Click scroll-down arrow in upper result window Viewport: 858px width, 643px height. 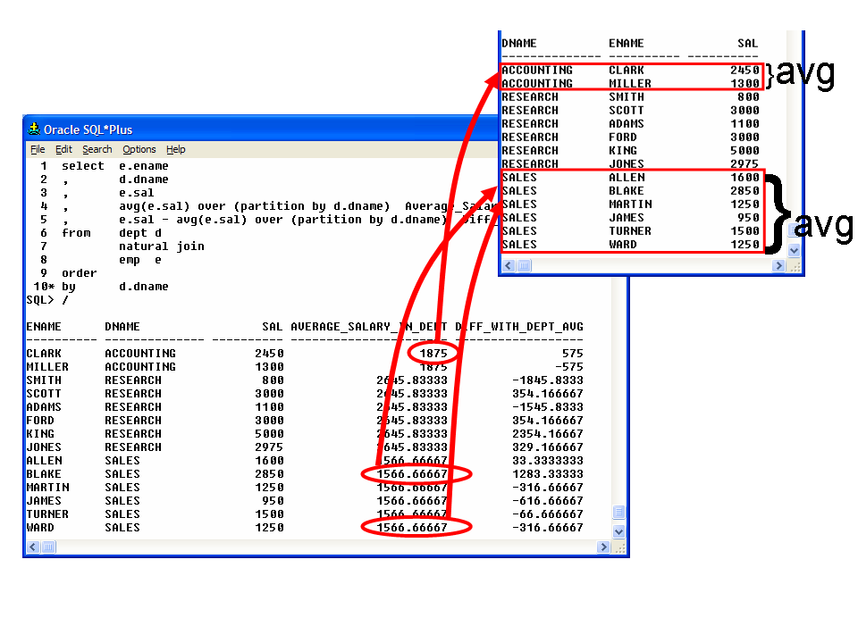[x=793, y=252]
